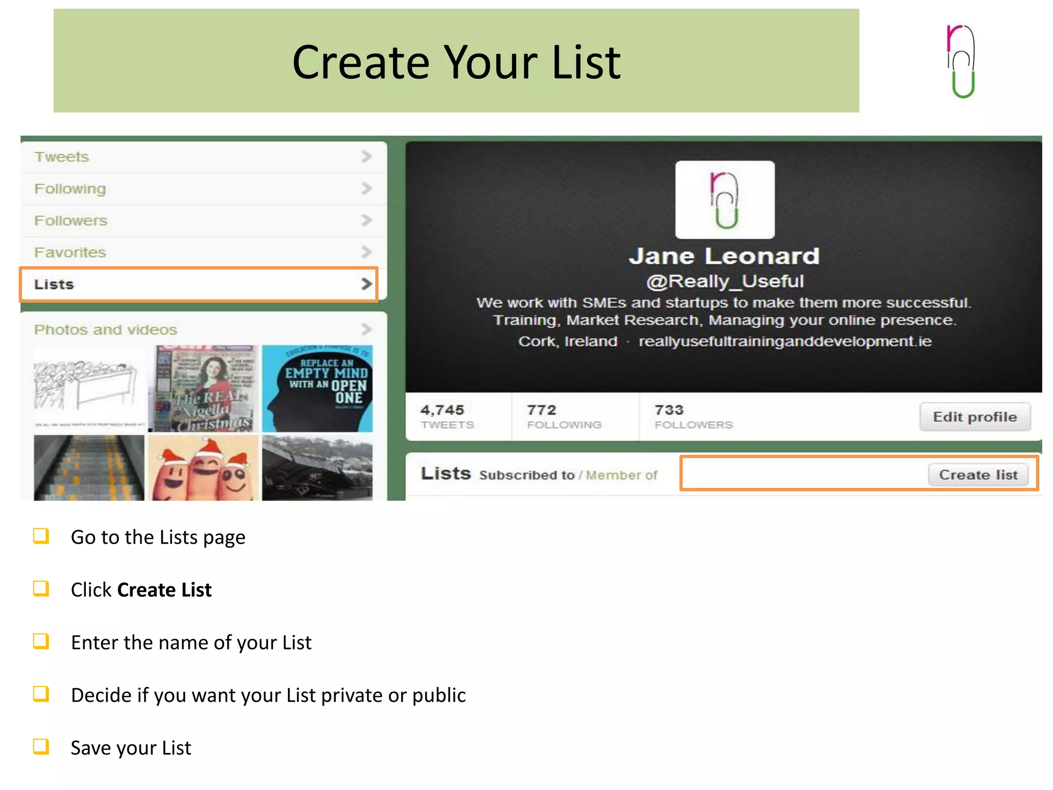Viewport: 1053px width, 790px height.
Task: Click the chevron beside Photos and videos
Action: coord(366,329)
